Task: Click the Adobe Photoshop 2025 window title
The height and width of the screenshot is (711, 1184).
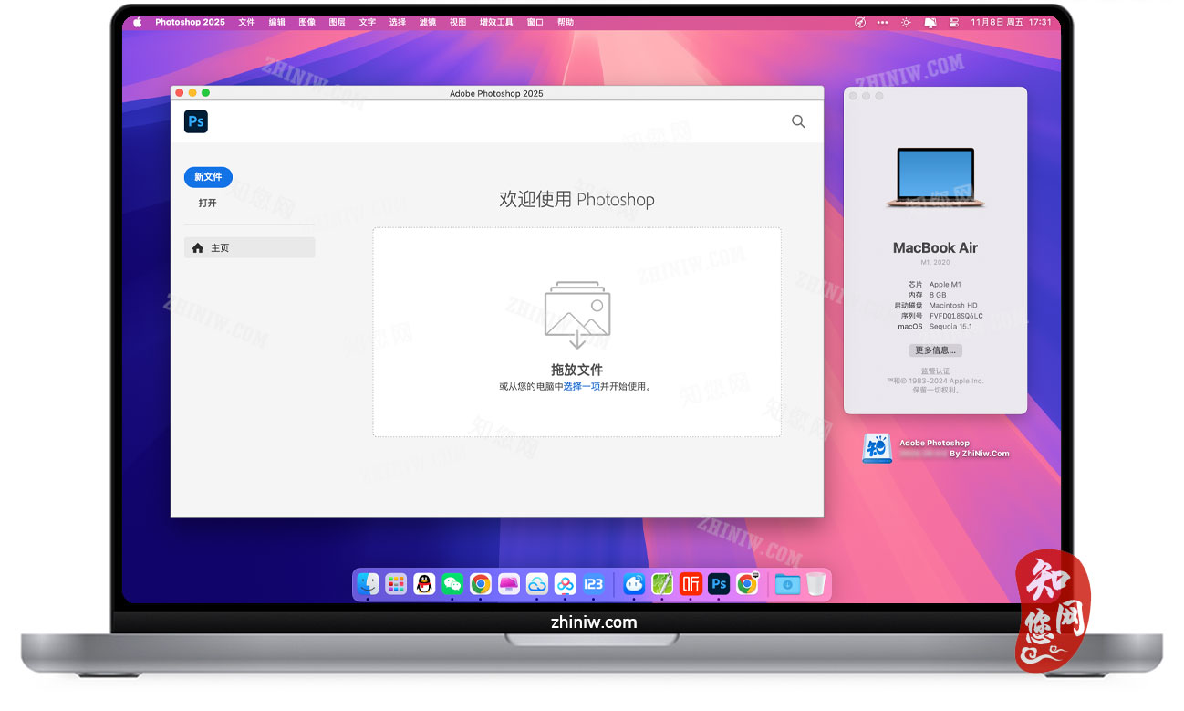Action: point(496,93)
